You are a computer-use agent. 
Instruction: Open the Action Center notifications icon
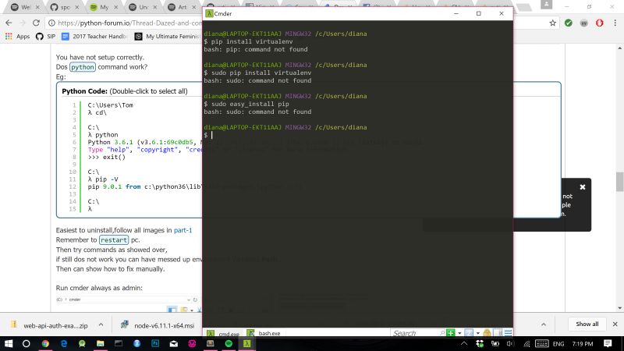click(608, 343)
